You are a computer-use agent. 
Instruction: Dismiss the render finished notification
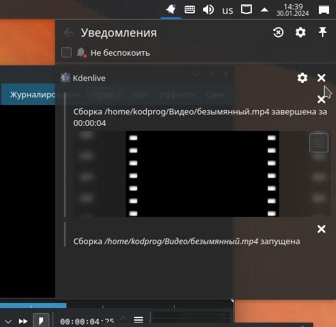(x=321, y=99)
